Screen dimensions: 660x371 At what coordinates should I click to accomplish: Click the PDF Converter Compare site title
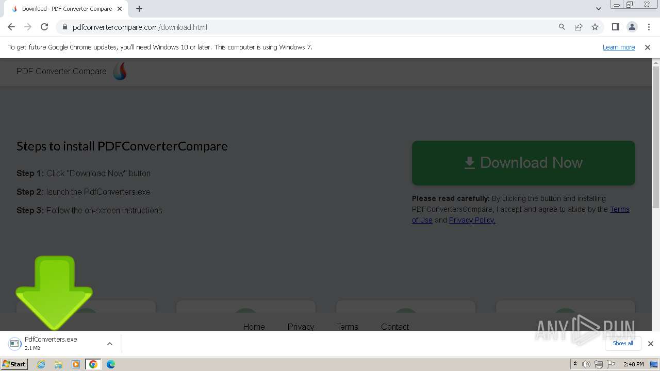tap(61, 71)
